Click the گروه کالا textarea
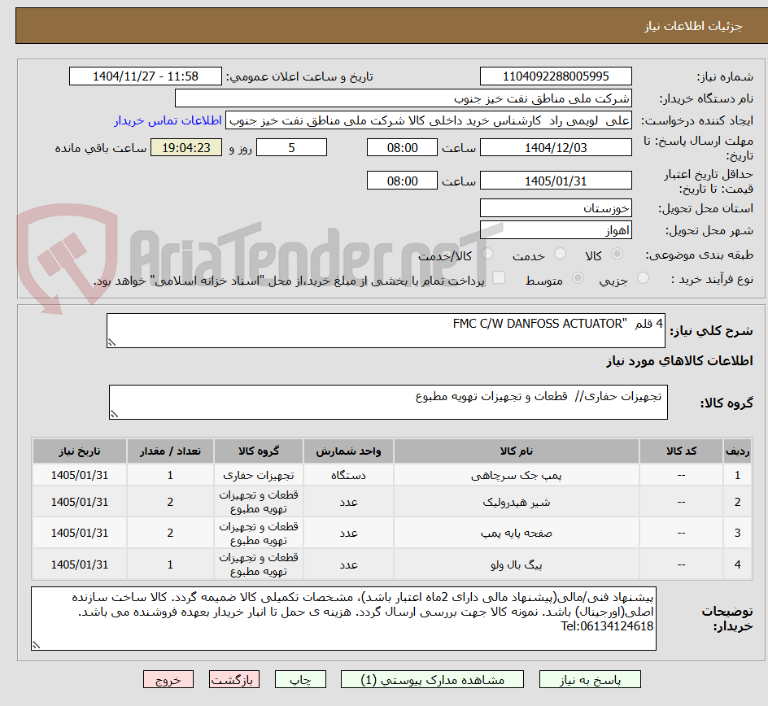The height and width of the screenshot is (706, 768). point(388,402)
